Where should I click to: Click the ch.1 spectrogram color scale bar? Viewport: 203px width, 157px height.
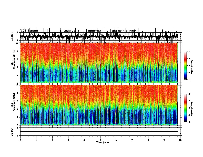(186, 66)
